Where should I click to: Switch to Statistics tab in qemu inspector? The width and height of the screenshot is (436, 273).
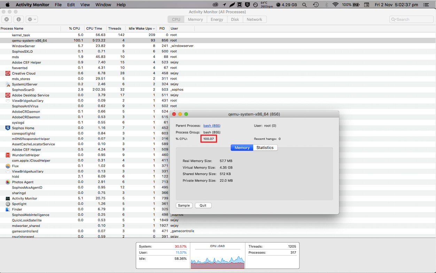click(x=265, y=147)
